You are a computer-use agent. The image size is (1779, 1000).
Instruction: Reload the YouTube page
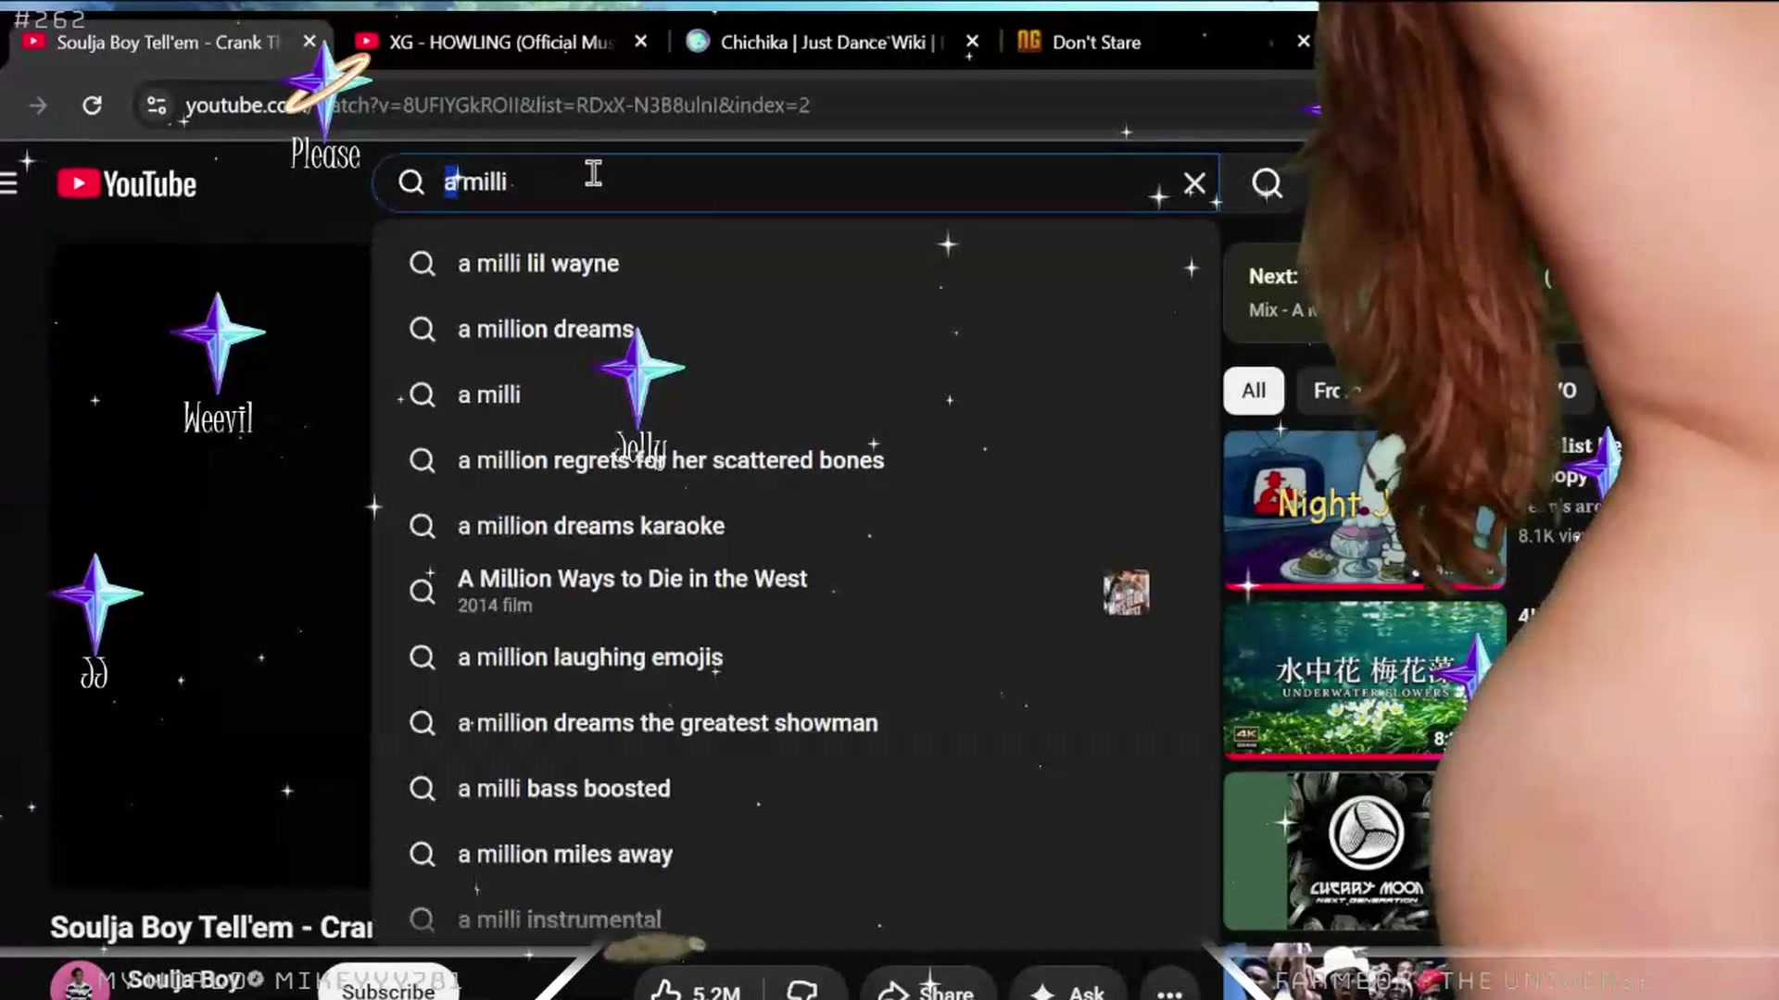tap(92, 106)
